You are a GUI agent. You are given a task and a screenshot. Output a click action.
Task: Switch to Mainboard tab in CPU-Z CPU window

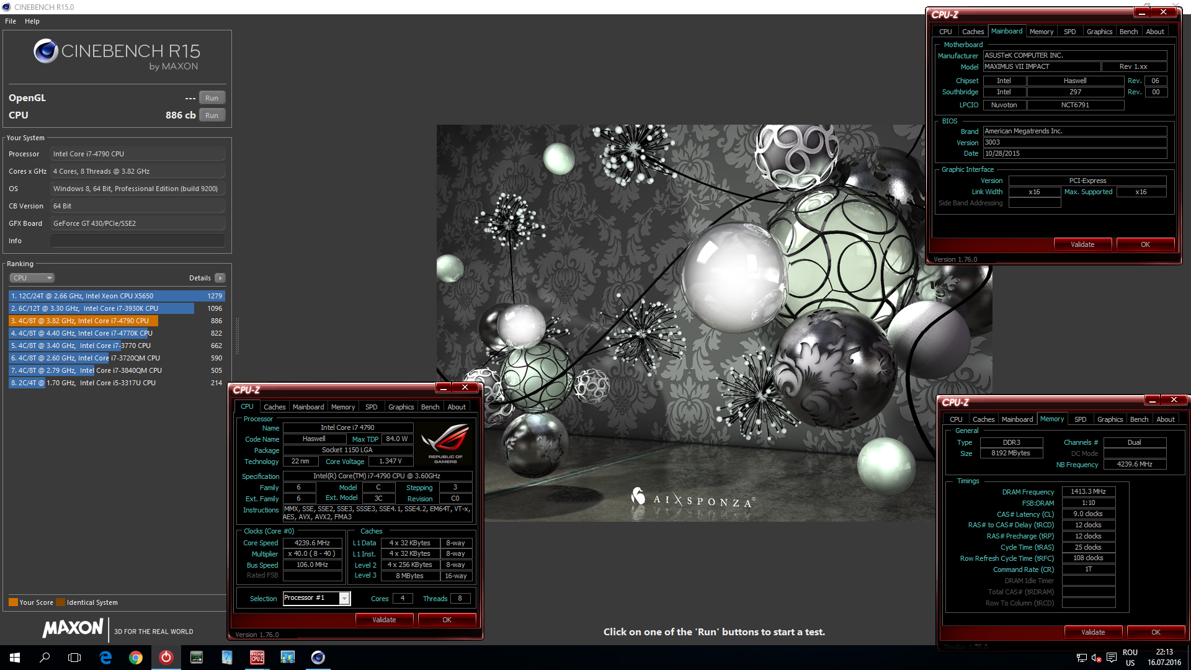pos(308,407)
